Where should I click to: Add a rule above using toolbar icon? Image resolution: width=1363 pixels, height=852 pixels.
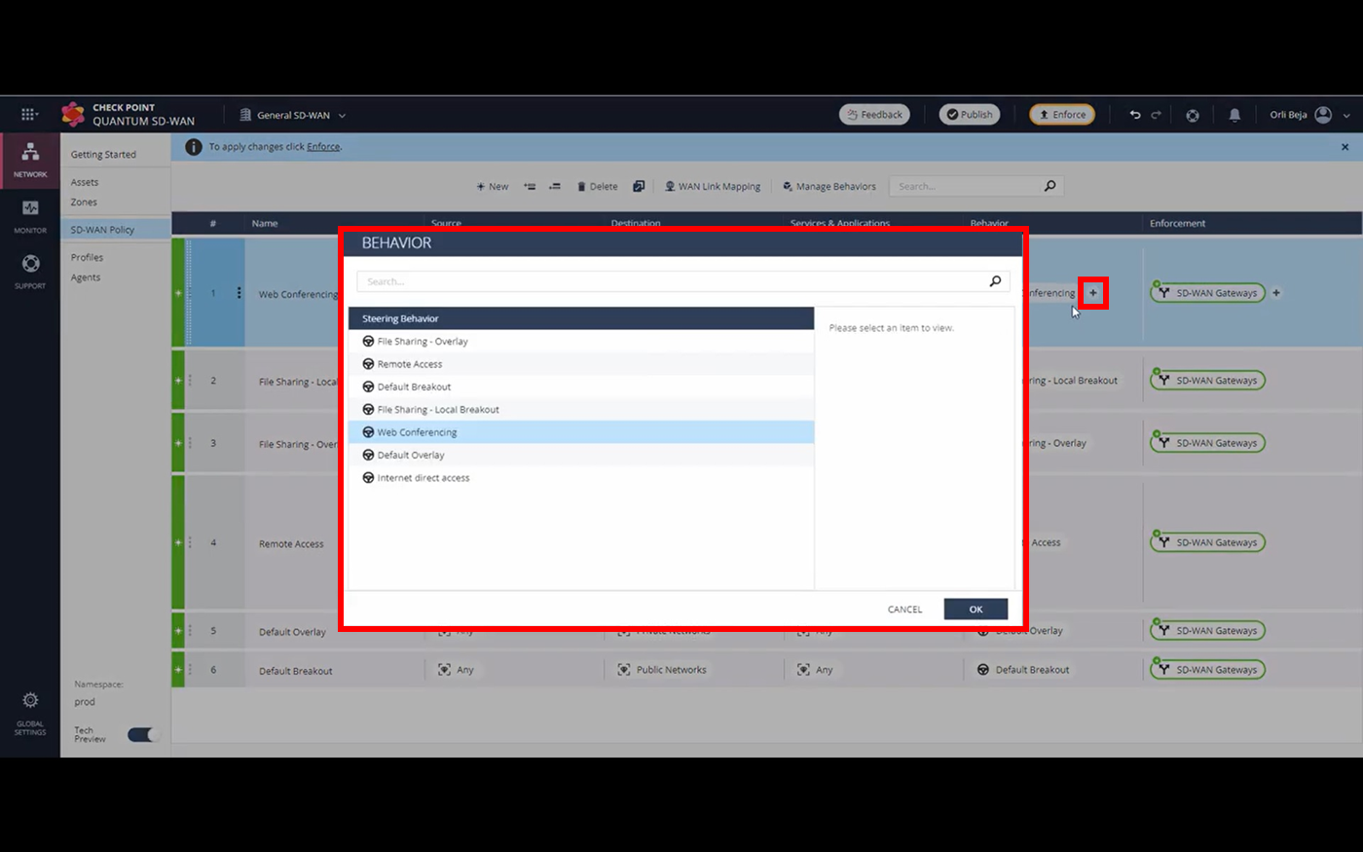[x=530, y=186]
